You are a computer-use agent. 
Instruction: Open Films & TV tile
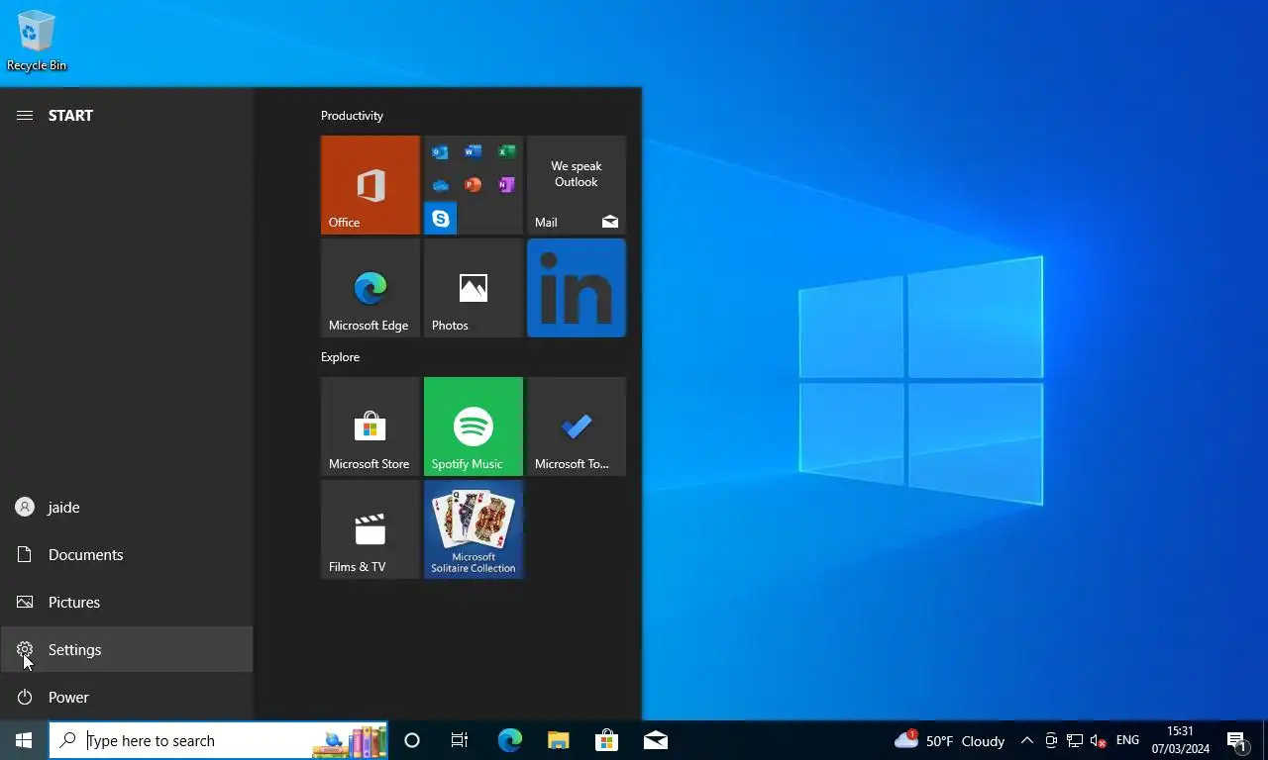coord(370,529)
